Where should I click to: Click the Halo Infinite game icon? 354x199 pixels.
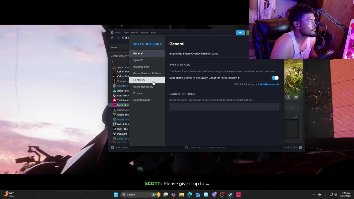click(114, 124)
